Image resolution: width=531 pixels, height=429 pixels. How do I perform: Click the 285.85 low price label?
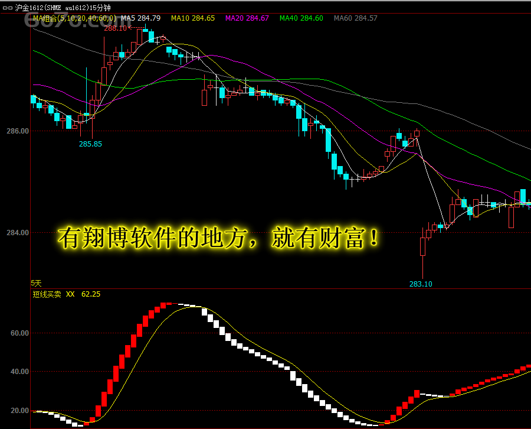(90, 144)
